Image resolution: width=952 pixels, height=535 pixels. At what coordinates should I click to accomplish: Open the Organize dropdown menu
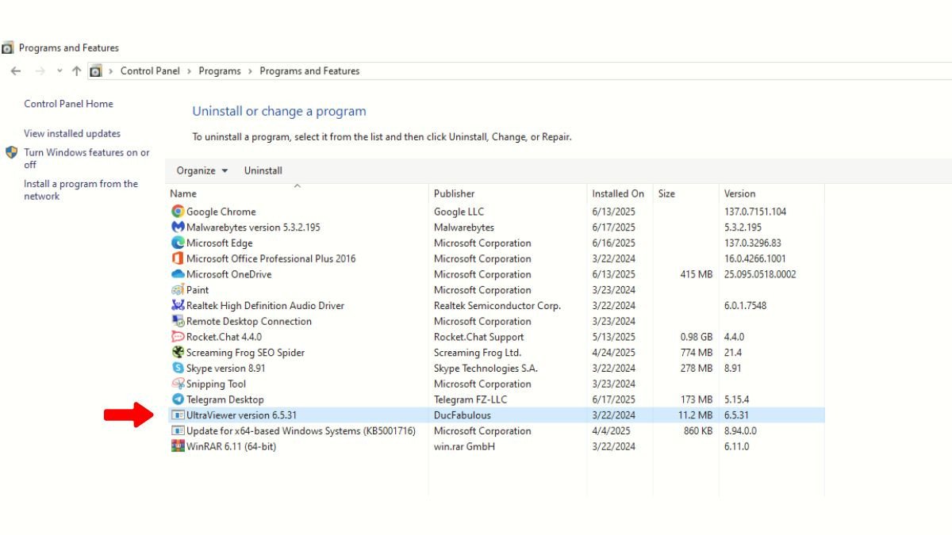[x=202, y=170]
